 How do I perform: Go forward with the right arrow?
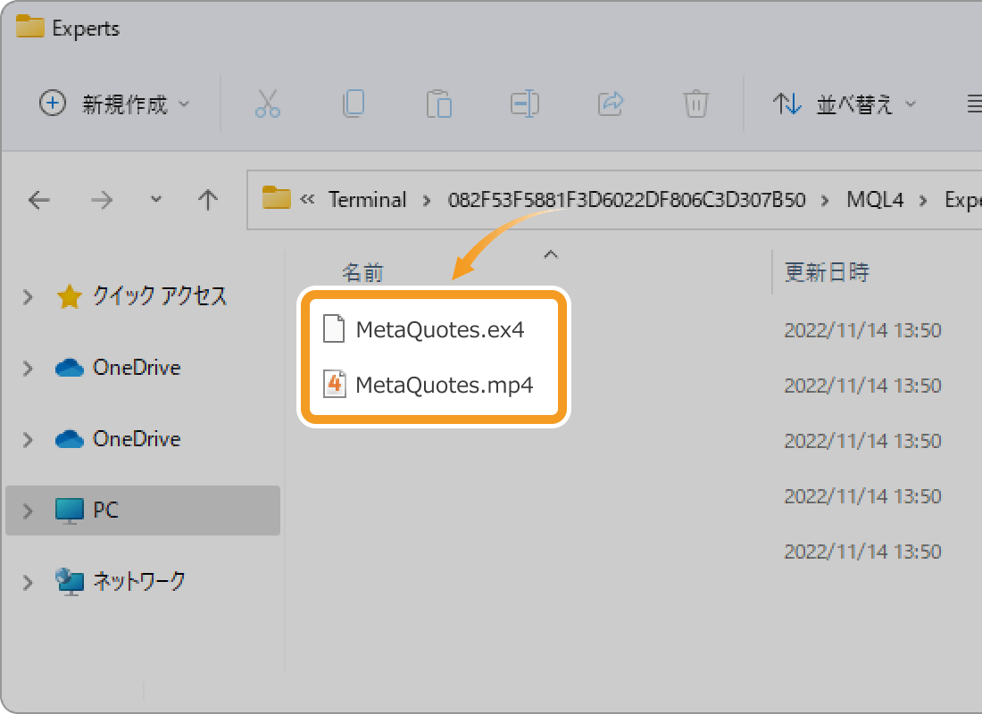pos(102,201)
